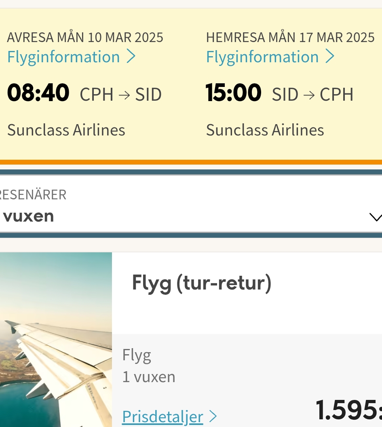Image resolution: width=382 pixels, height=427 pixels.
Task: Select the 08:40 departure time
Action: tap(38, 93)
